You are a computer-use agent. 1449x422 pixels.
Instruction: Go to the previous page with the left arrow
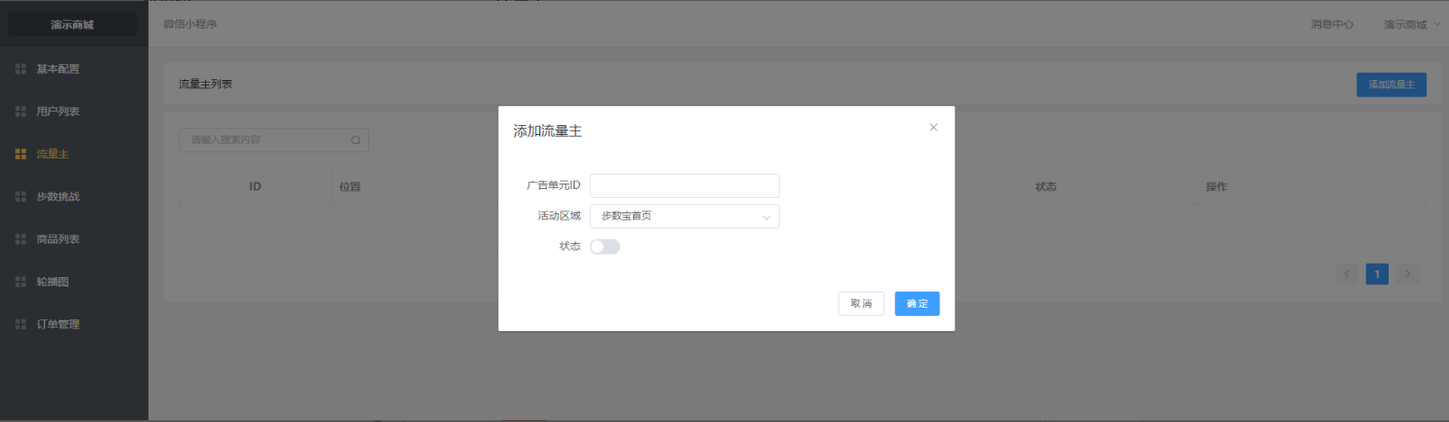[1347, 274]
